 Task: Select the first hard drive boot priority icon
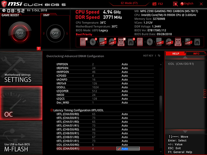click(x=83, y=42)
